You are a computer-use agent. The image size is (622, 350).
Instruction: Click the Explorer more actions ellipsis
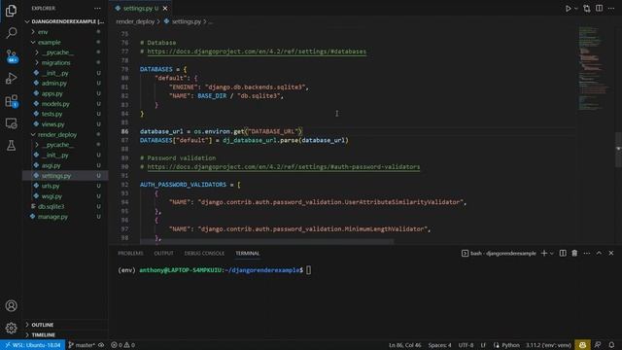point(97,8)
